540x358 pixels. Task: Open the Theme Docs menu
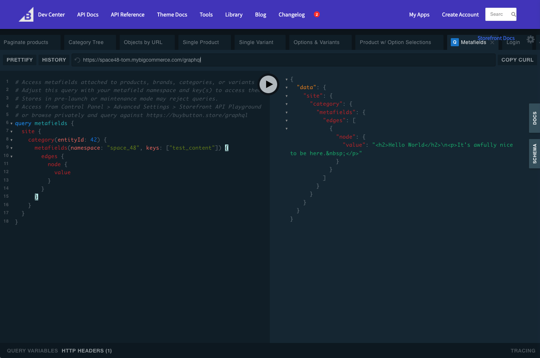click(172, 15)
